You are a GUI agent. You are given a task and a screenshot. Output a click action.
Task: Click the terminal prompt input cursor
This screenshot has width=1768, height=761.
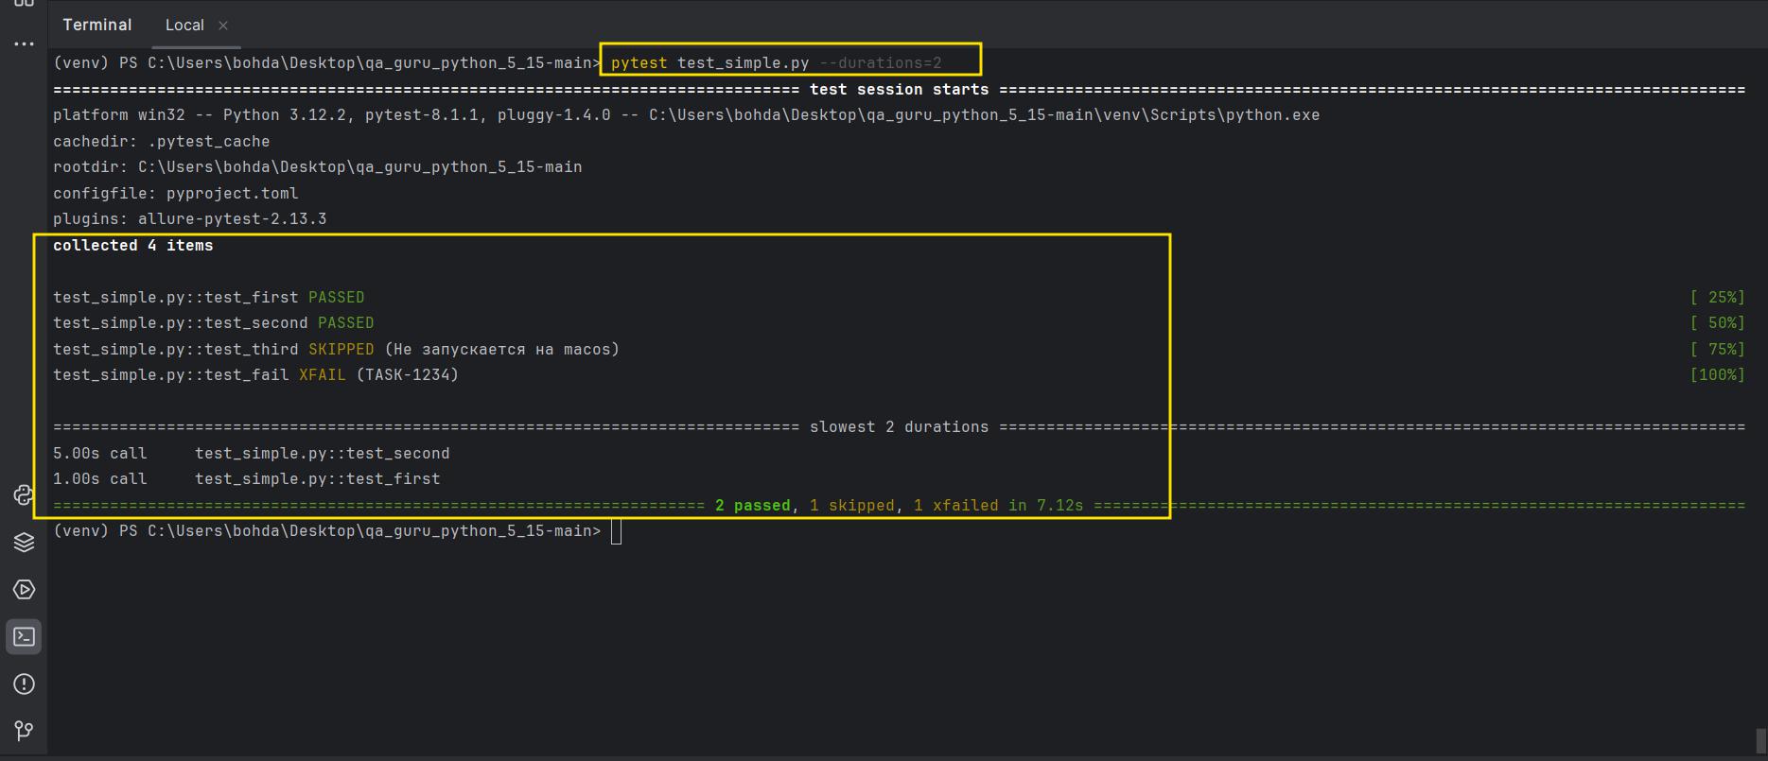click(617, 532)
